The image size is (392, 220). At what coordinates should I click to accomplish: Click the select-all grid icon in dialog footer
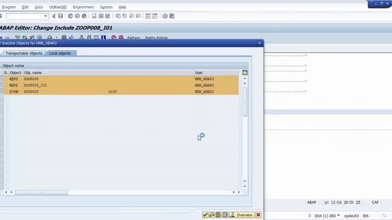click(x=219, y=215)
